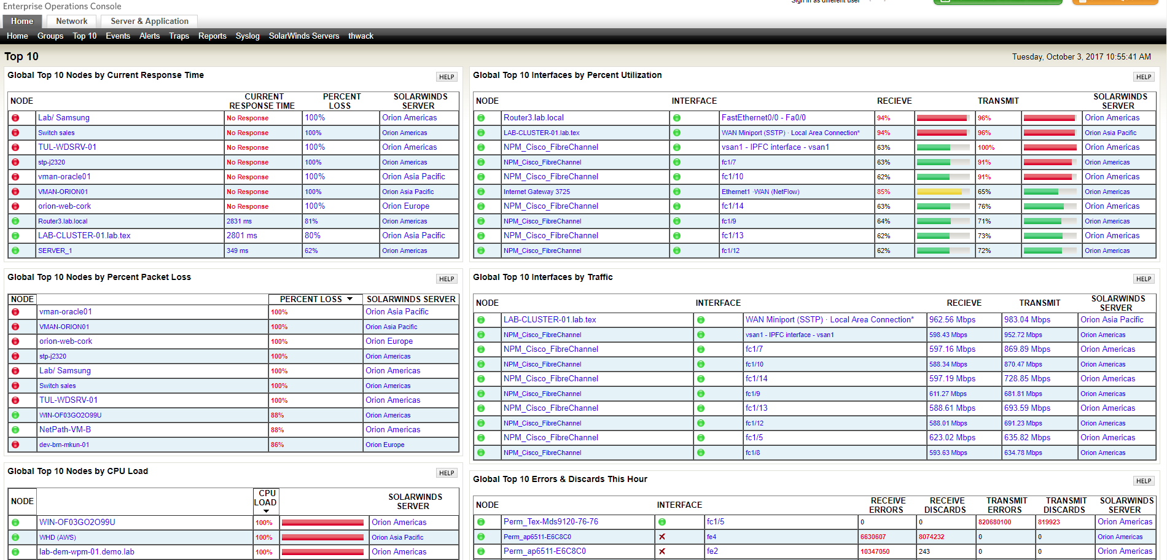Click interface status icon beside vsan1 in Percent Utilization table
This screenshot has height=560, width=1167.
point(677,147)
